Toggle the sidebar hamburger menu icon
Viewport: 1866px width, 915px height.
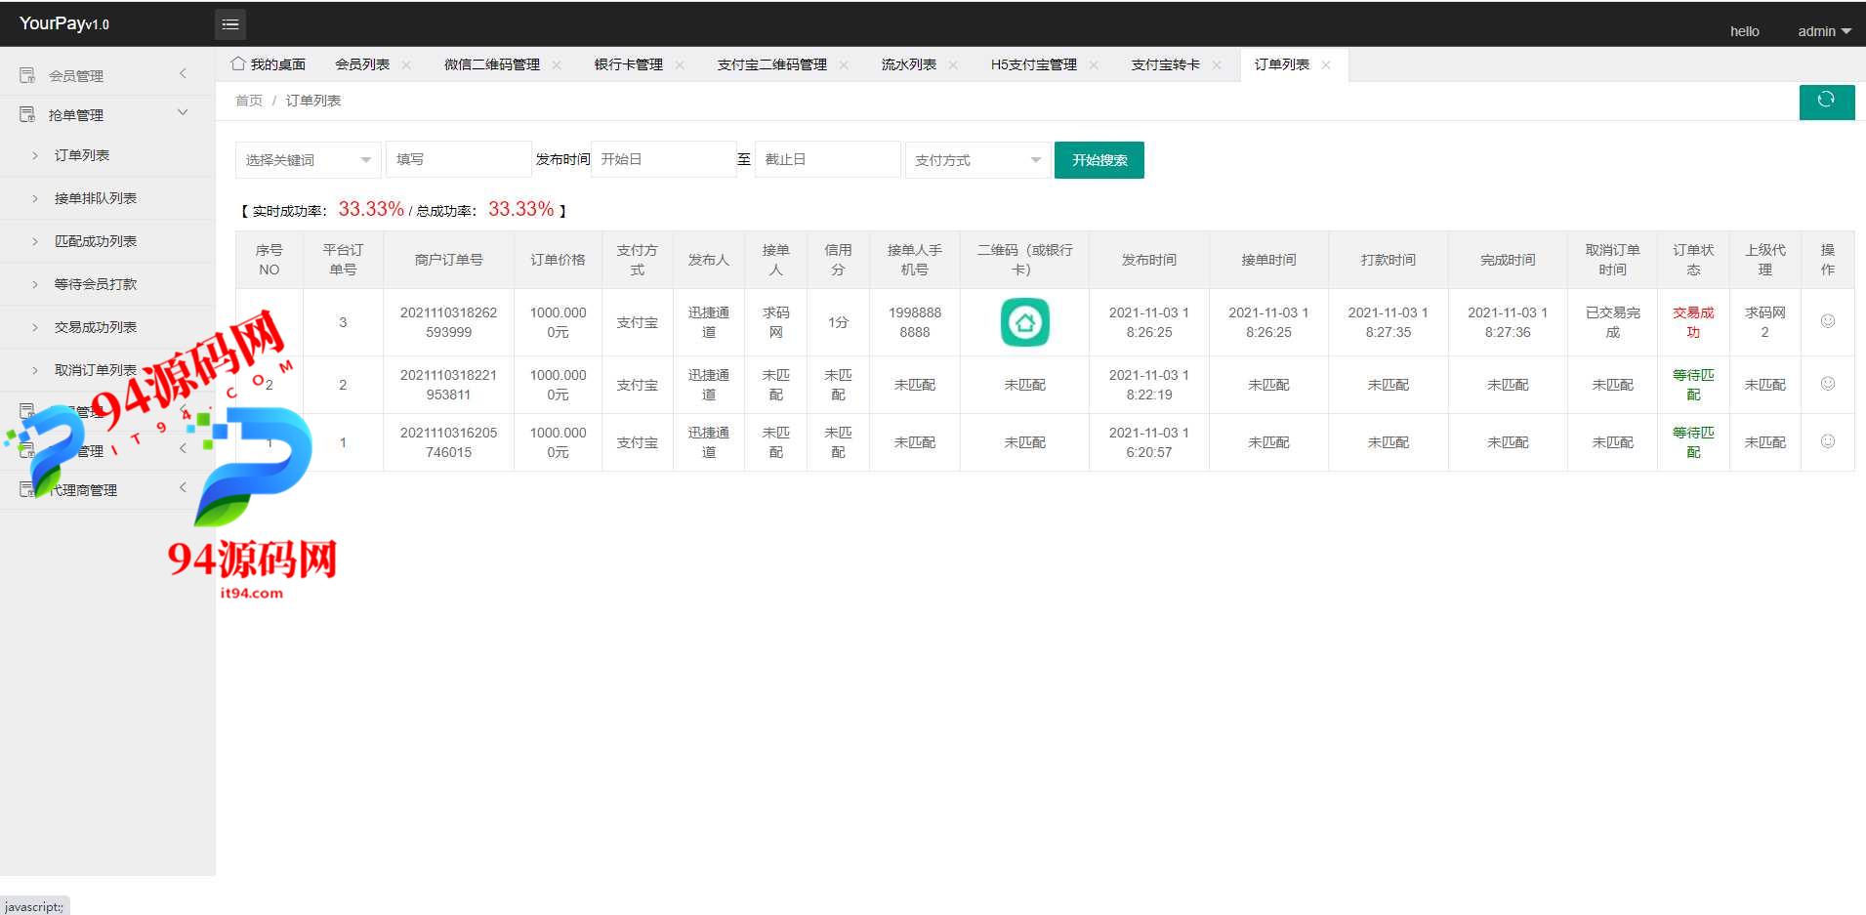click(x=230, y=24)
